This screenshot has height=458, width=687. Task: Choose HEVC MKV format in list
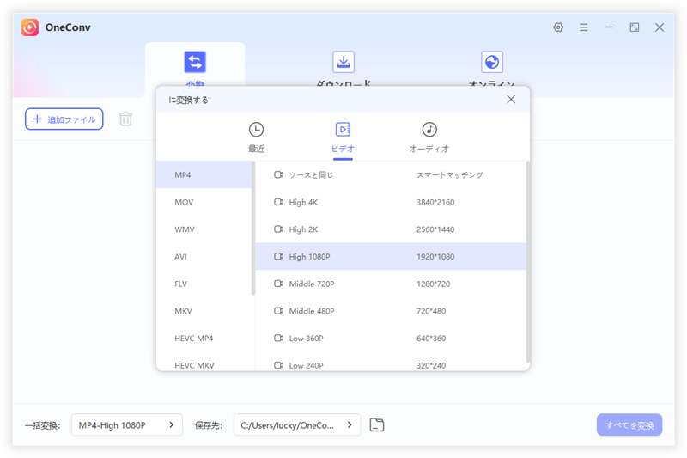204,363
